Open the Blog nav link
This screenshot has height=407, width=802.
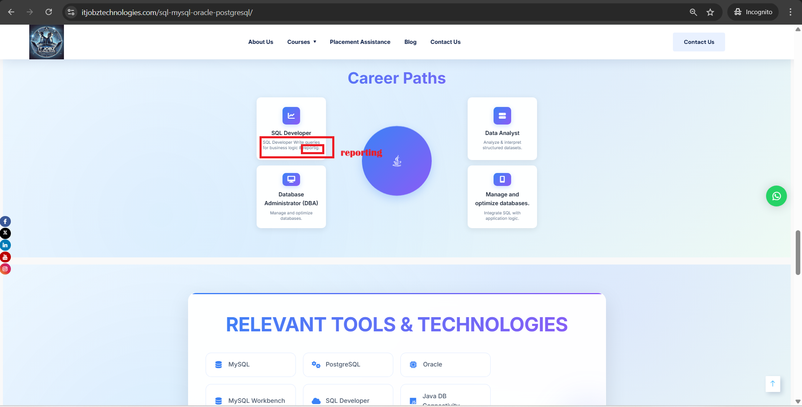click(x=410, y=42)
